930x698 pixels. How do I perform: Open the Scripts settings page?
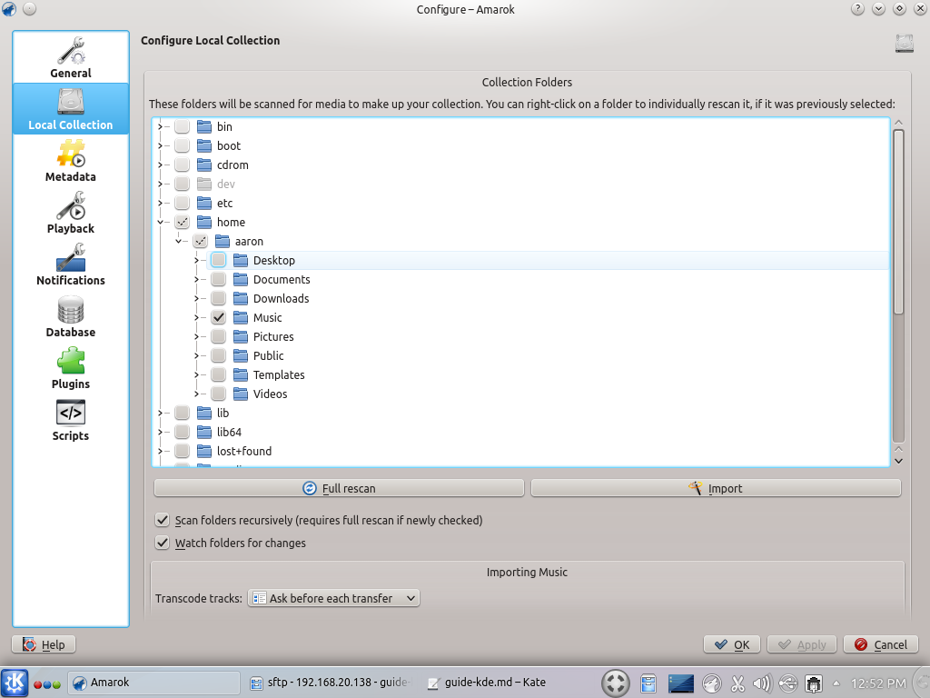(x=71, y=419)
